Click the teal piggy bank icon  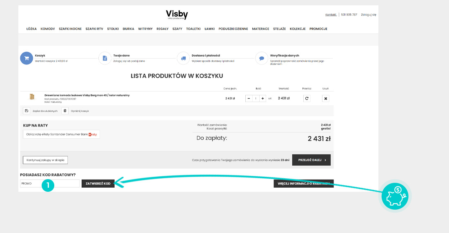395,196
